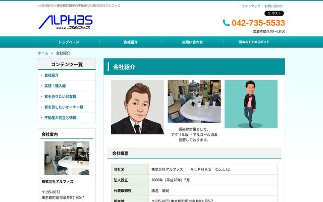This screenshot has width=323, height=202.
Task: Click the 会社紹介 breadcrumb text
Action: (63, 53)
